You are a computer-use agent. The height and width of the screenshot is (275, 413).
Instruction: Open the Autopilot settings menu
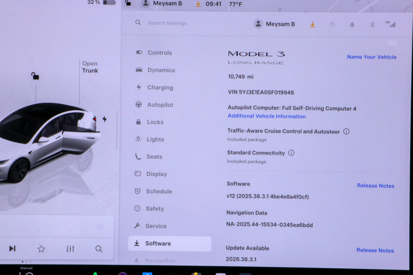click(154, 105)
